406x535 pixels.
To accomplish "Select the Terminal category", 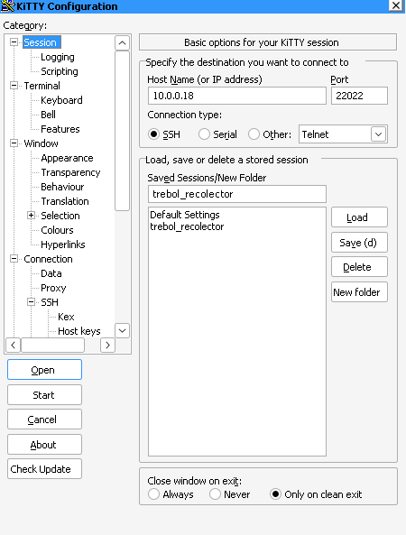I will point(42,86).
